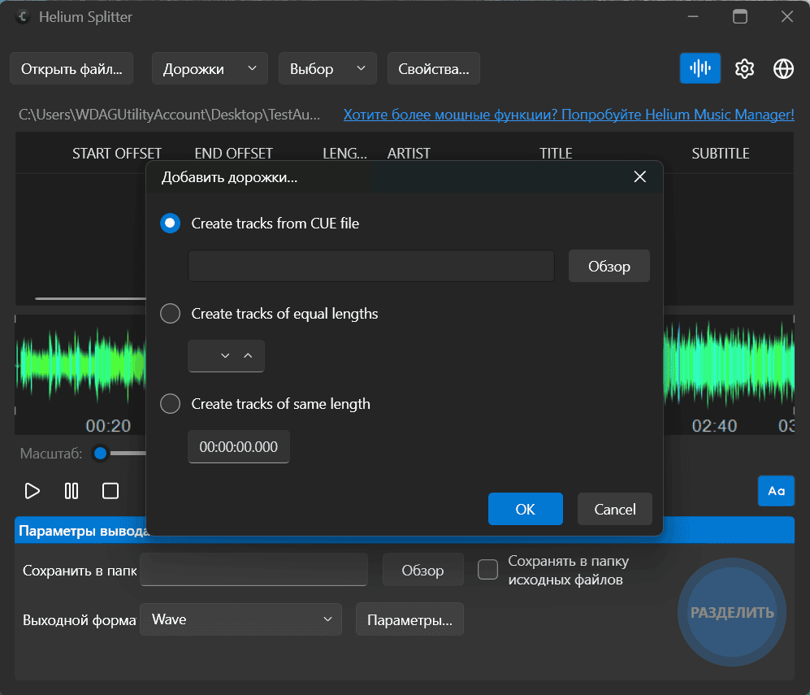Image resolution: width=810 pixels, height=695 pixels.
Task: Click the END OFFSET column header
Action: tap(233, 154)
